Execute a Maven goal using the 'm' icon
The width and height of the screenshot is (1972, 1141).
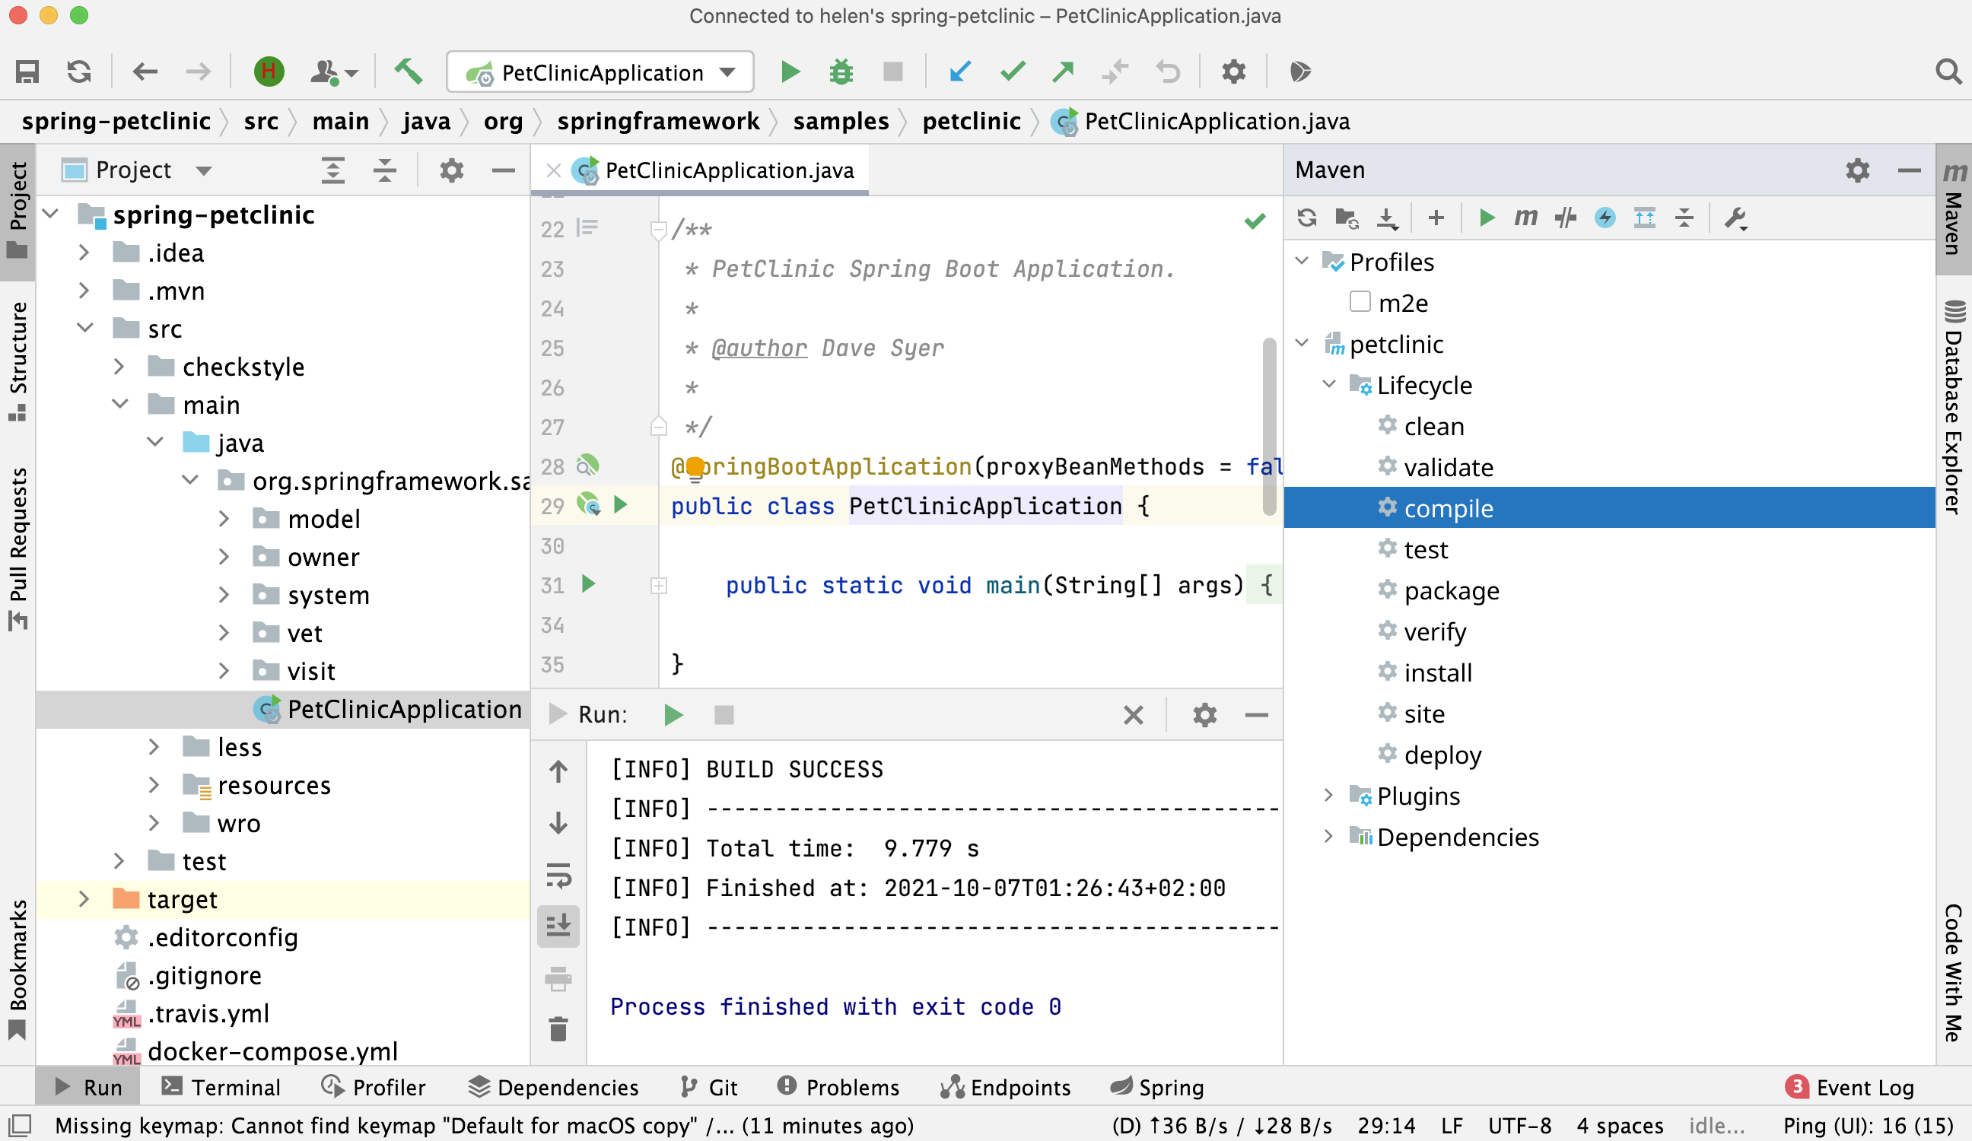[1525, 218]
